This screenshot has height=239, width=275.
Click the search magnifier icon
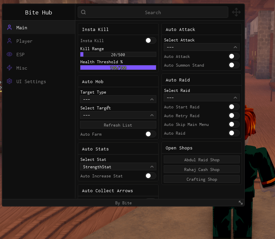click(x=83, y=12)
